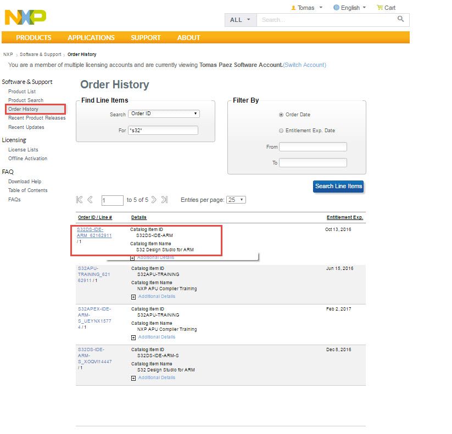The width and height of the screenshot is (452, 434).
Task: Click the page number input field
Action: [113, 200]
